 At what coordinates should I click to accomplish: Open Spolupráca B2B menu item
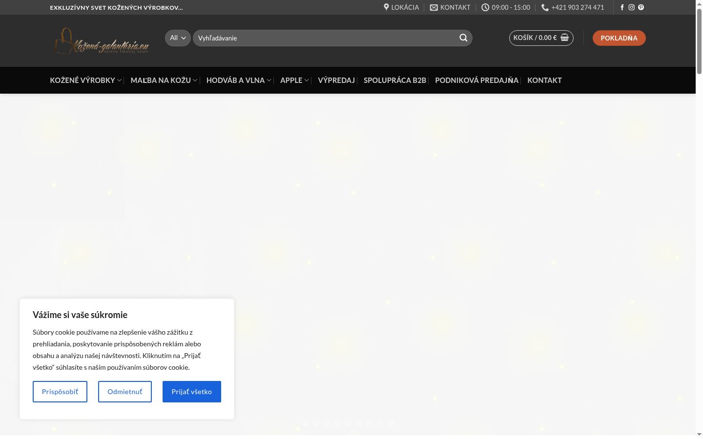[395, 80]
